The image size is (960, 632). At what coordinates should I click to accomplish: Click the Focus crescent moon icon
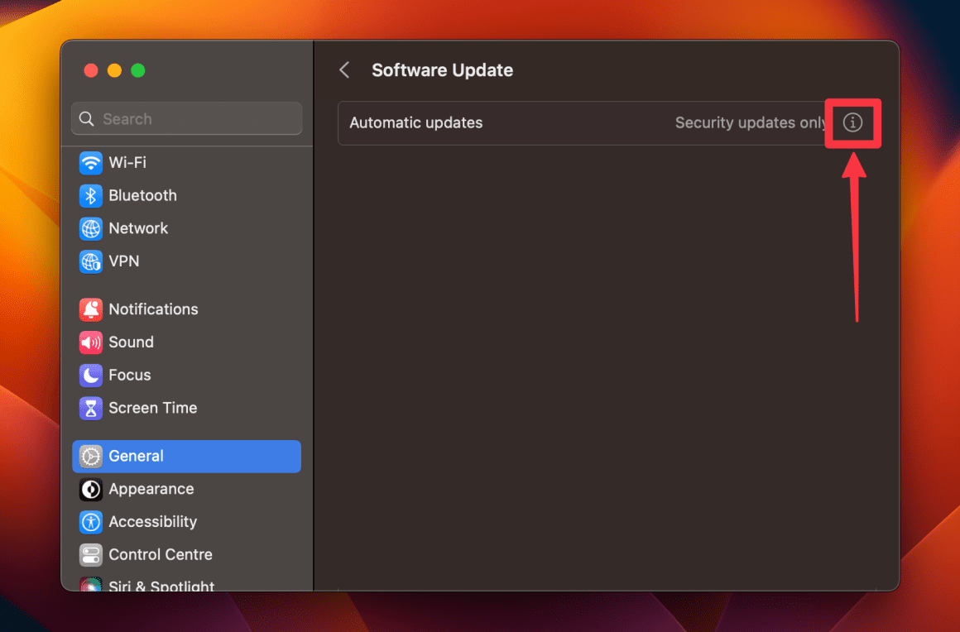[90, 375]
